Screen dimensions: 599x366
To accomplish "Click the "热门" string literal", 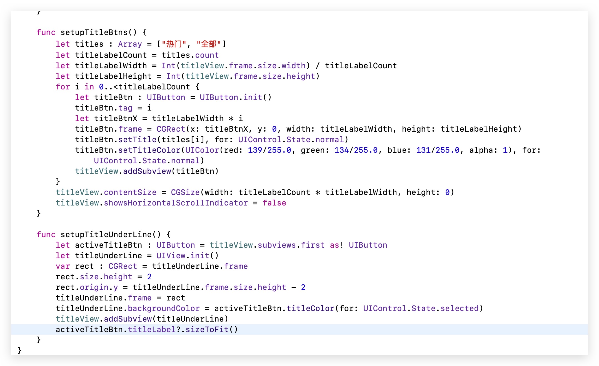I will point(174,44).
